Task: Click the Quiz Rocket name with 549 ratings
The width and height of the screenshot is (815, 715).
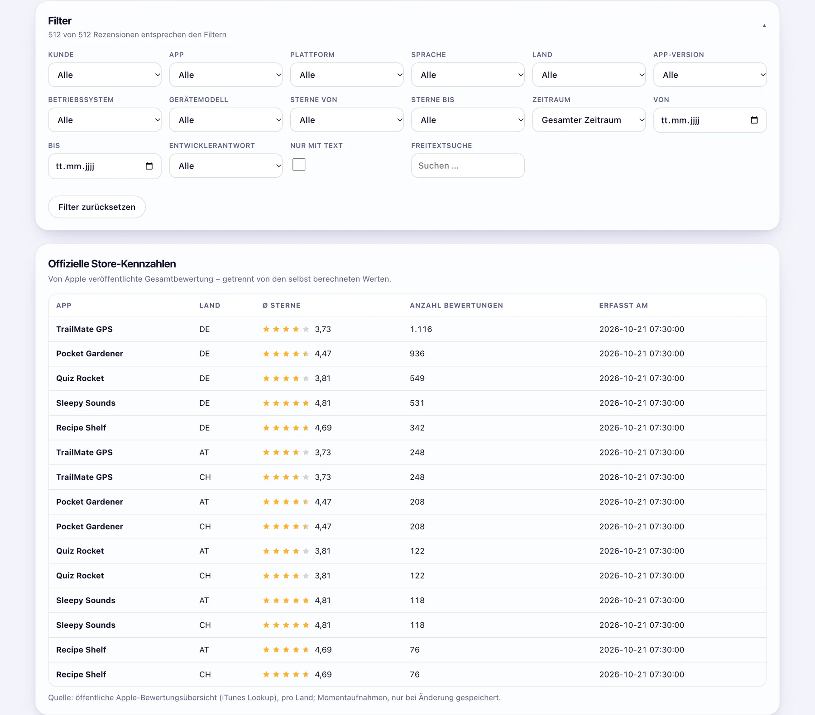Action: pos(80,378)
